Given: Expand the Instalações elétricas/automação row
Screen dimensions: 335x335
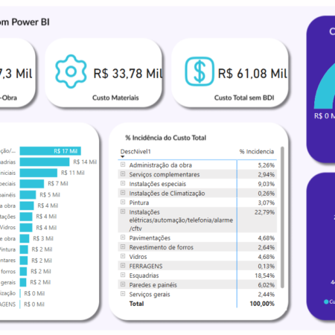Looking at the screenshot, I should point(123,211).
